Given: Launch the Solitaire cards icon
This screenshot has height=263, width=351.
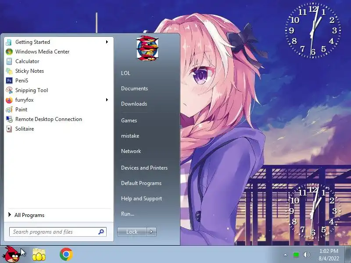Looking at the screenshot, I should [x=9, y=129].
